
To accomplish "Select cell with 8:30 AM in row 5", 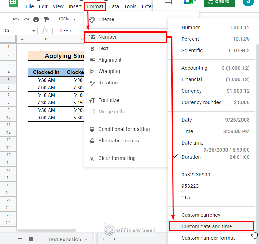I will (x=46, y=80).
